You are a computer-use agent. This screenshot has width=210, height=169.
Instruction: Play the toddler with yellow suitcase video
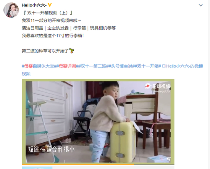point(98,122)
